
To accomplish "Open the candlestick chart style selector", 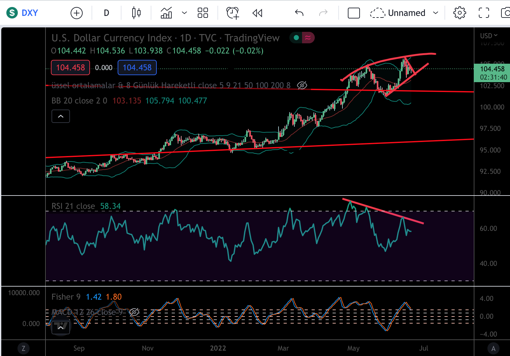I will tap(136, 13).
